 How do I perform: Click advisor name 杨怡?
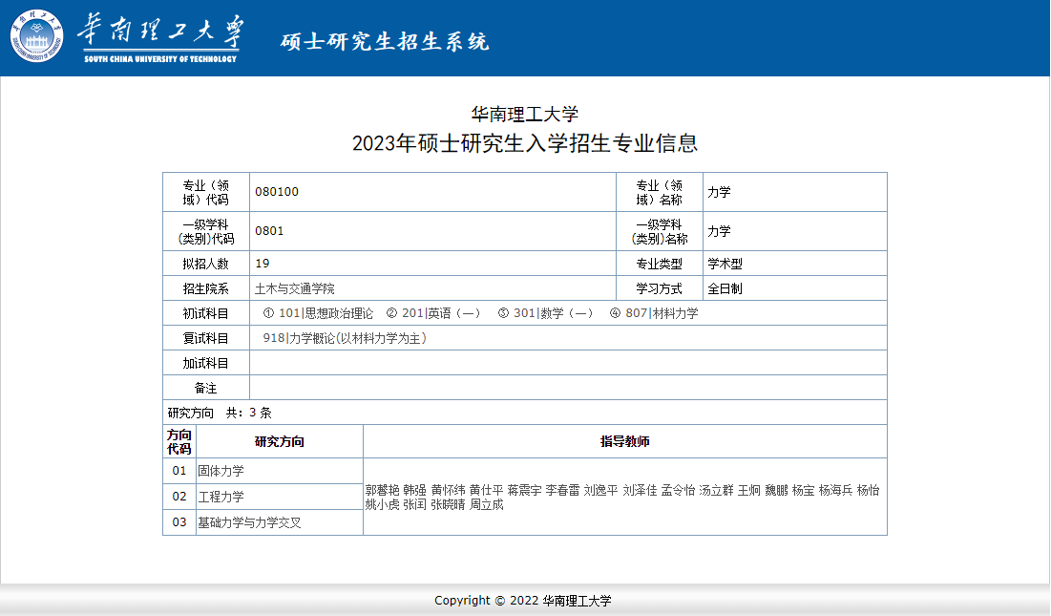click(868, 490)
